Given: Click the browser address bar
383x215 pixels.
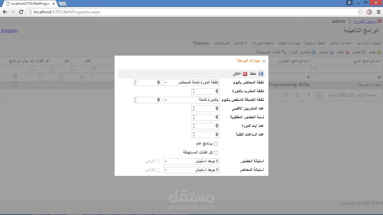Looking at the screenshot, I should (192, 12).
